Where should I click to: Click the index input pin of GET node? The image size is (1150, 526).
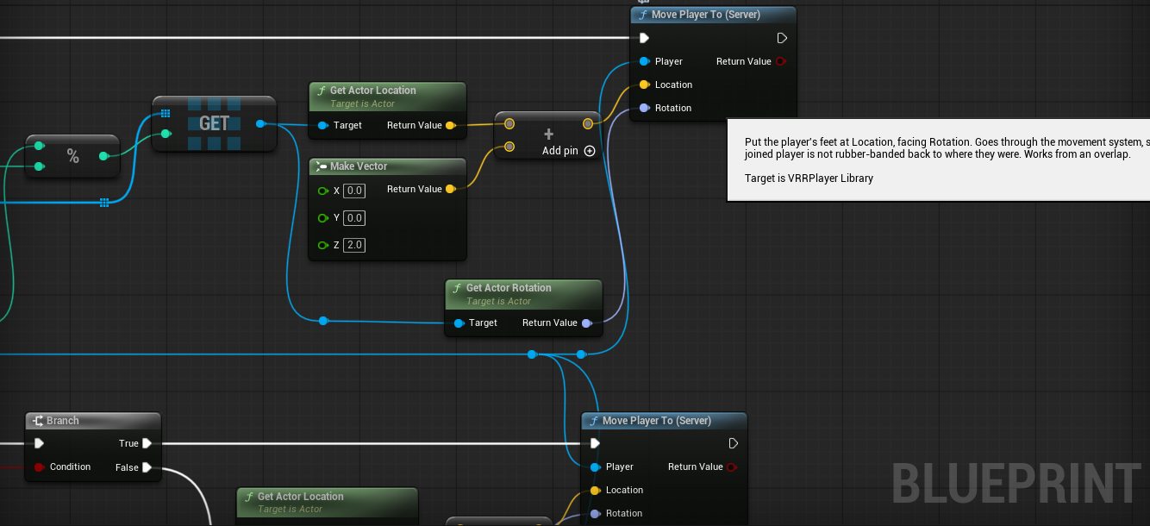point(166,134)
